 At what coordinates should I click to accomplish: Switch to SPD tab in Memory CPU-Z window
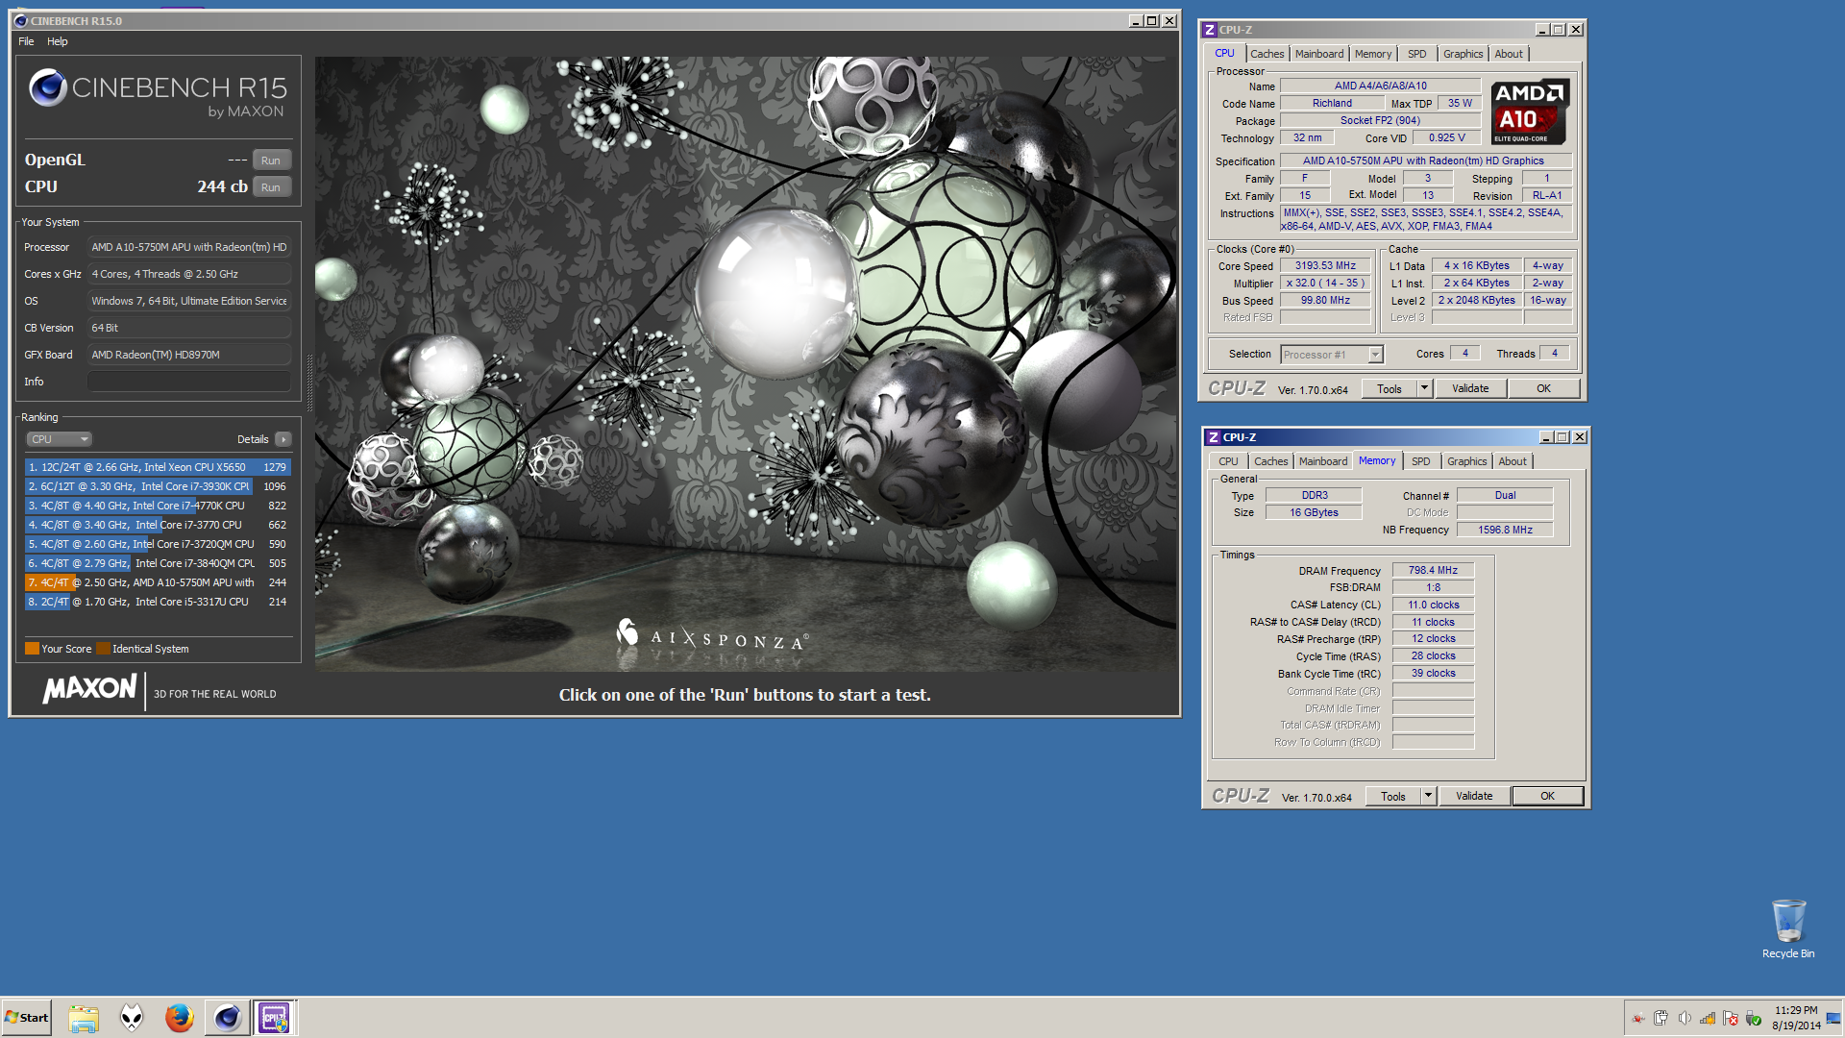click(1420, 461)
